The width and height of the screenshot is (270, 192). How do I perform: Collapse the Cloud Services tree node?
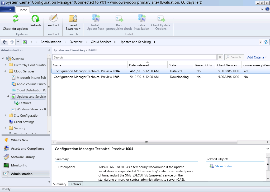click(x=5, y=71)
